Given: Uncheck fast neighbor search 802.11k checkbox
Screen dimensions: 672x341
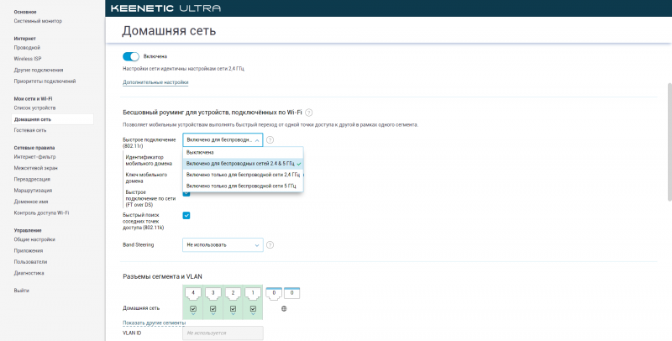Looking at the screenshot, I should [x=186, y=216].
